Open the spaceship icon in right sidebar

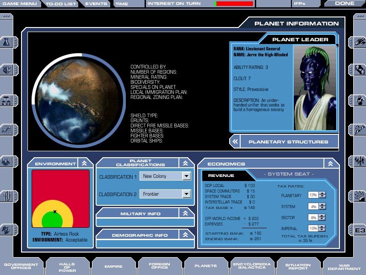359,42
